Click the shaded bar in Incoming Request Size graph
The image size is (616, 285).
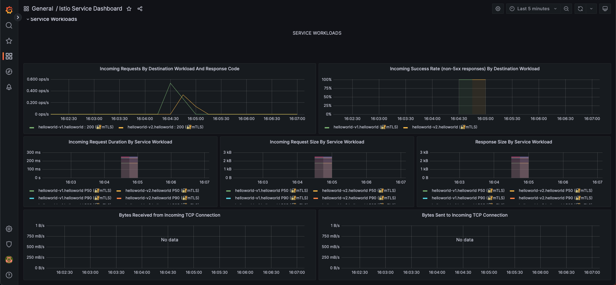click(x=323, y=167)
